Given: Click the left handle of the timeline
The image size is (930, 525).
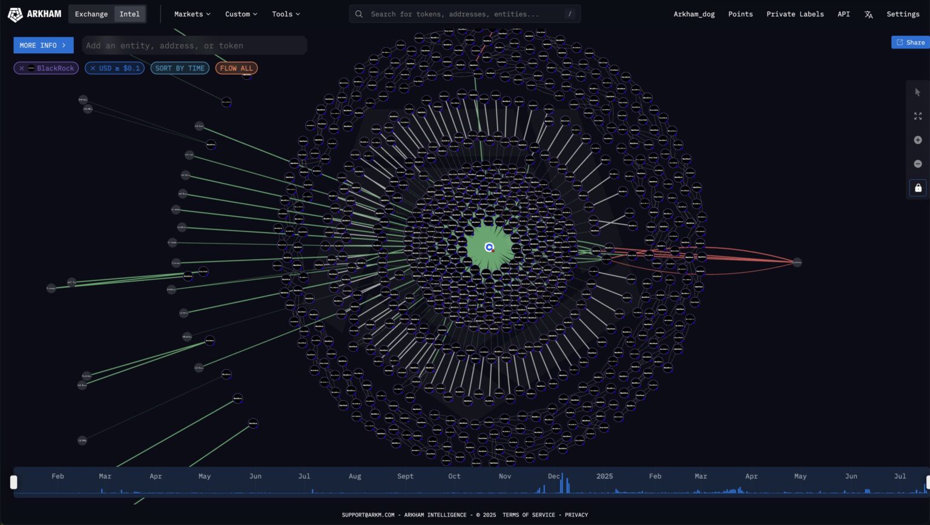Looking at the screenshot, I should click(14, 482).
